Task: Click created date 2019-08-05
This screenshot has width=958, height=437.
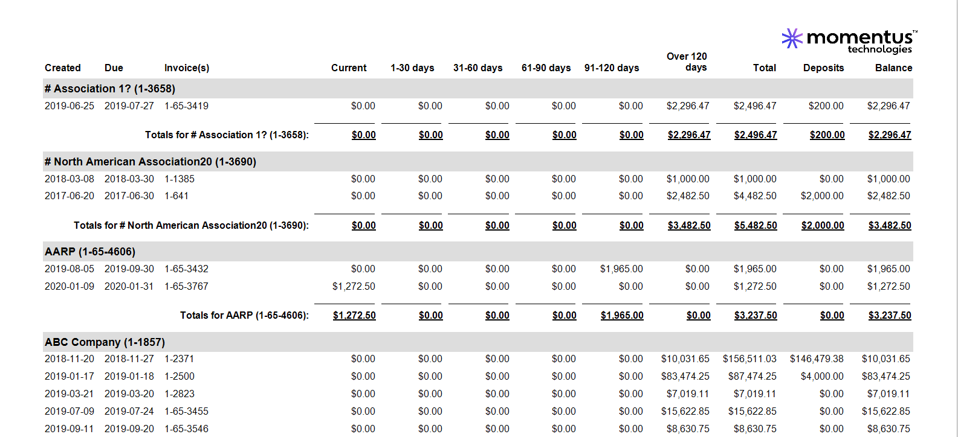Action: pos(70,269)
